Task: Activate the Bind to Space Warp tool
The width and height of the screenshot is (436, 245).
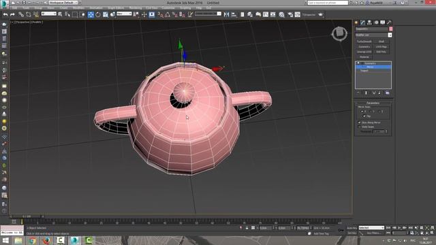Action: pyautogui.click(x=36, y=14)
